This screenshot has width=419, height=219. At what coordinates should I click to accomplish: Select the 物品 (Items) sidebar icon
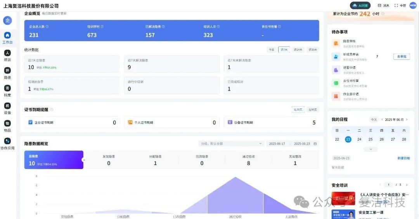coord(7,123)
